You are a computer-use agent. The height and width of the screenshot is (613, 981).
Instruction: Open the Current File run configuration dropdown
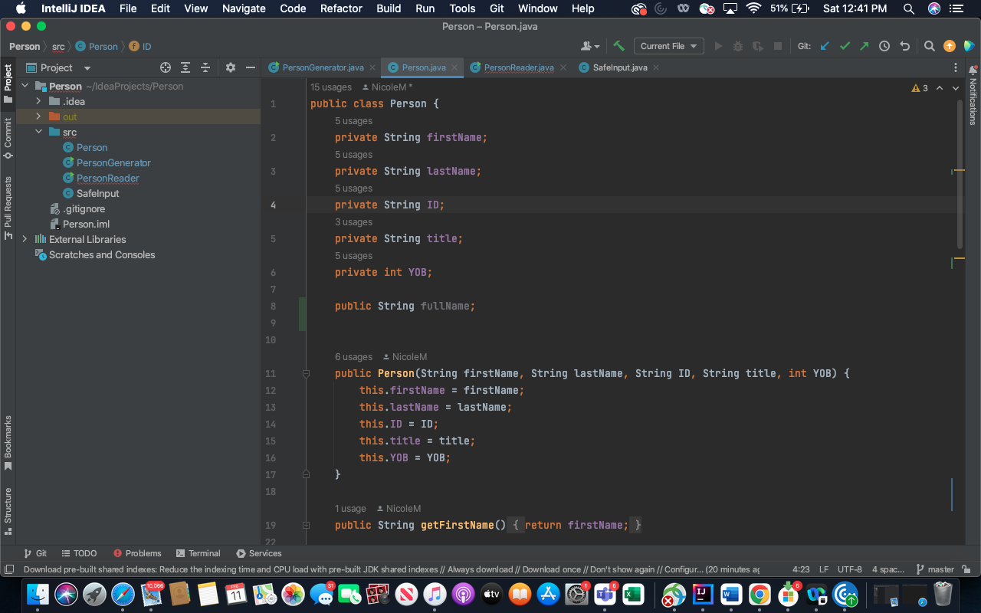click(x=668, y=46)
